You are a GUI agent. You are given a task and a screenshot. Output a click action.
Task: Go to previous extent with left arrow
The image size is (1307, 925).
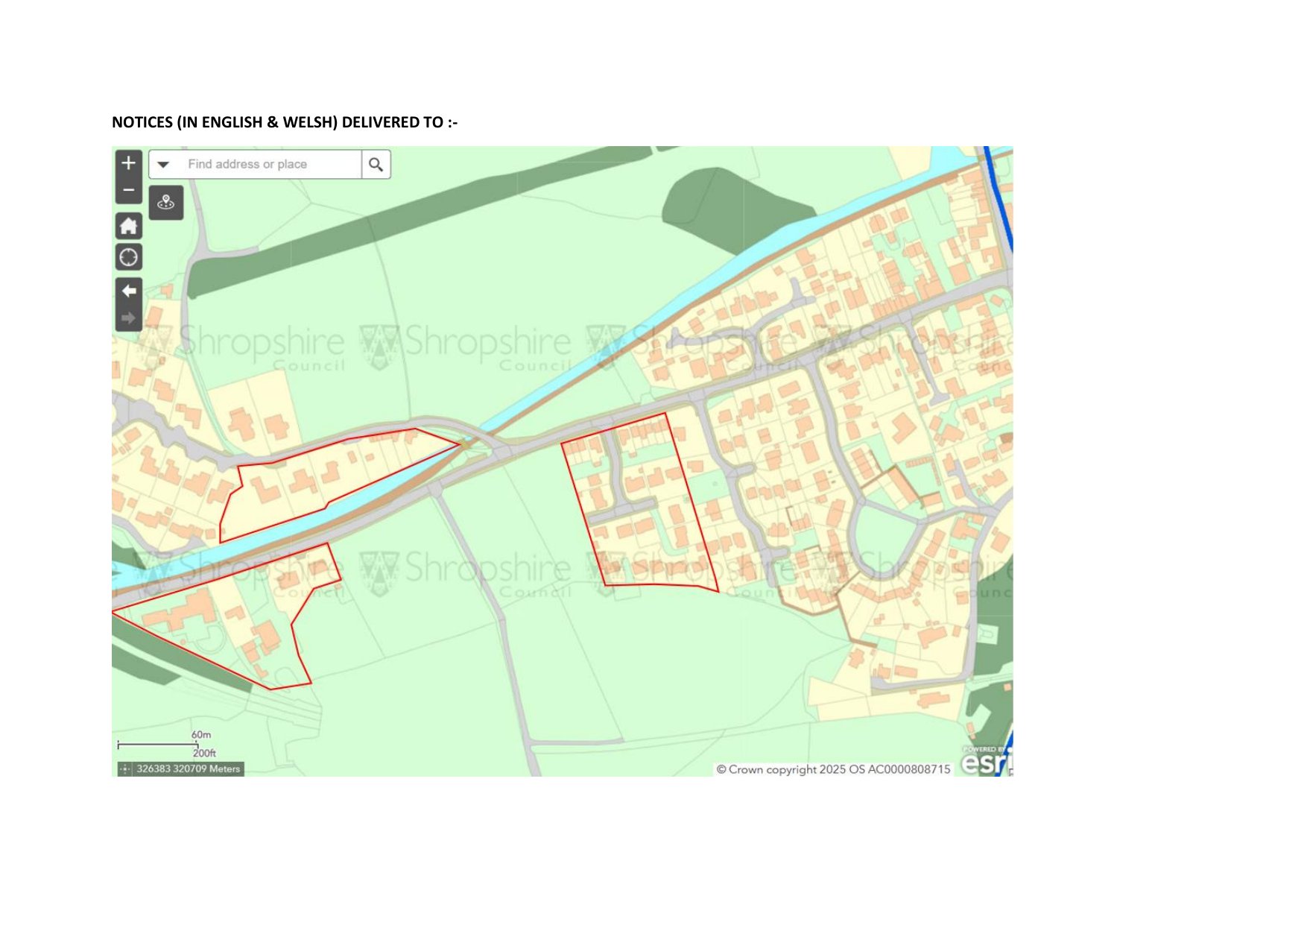click(x=128, y=291)
